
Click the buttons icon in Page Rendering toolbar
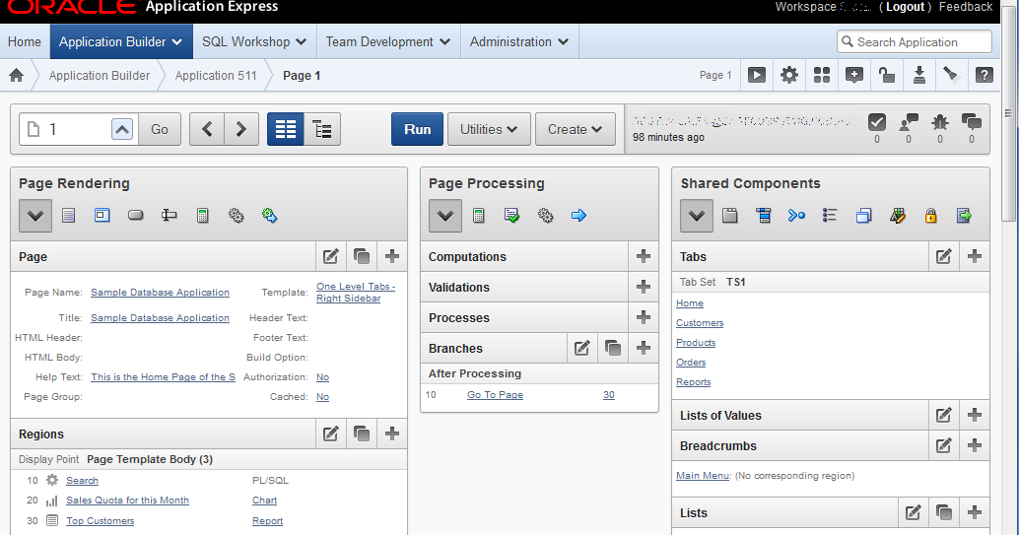(x=135, y=215)
